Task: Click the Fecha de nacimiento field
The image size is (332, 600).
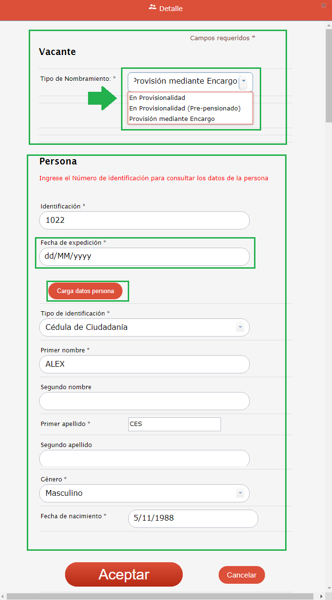Action: [193, 518]
